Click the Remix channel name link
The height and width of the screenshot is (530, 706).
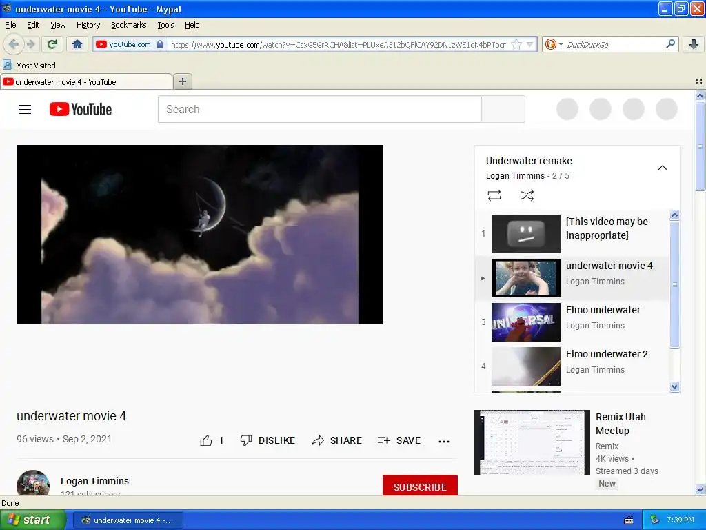coord(607,446)
